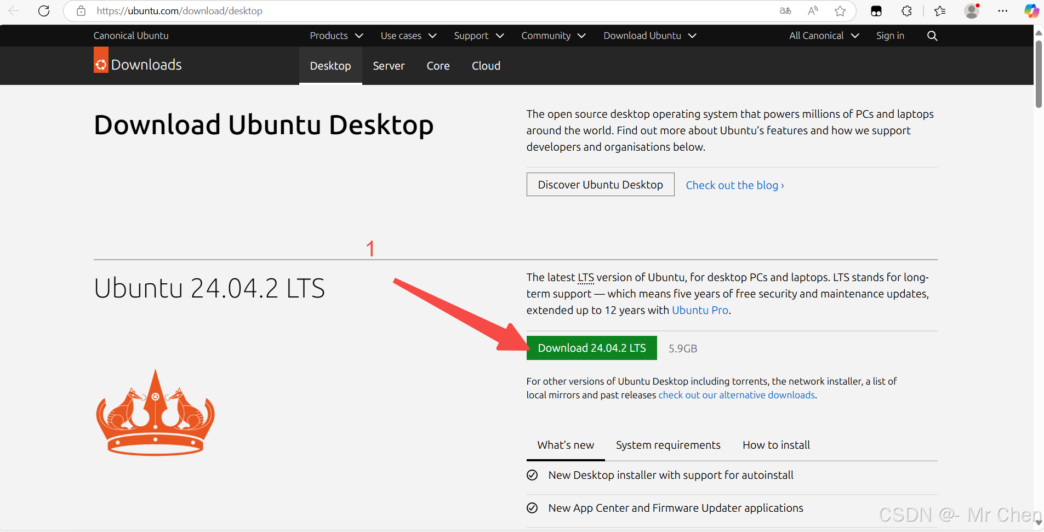Expand the Products menu
Image resolution: width=1044 pixels, height=532 pixels.
coord(336,36)
